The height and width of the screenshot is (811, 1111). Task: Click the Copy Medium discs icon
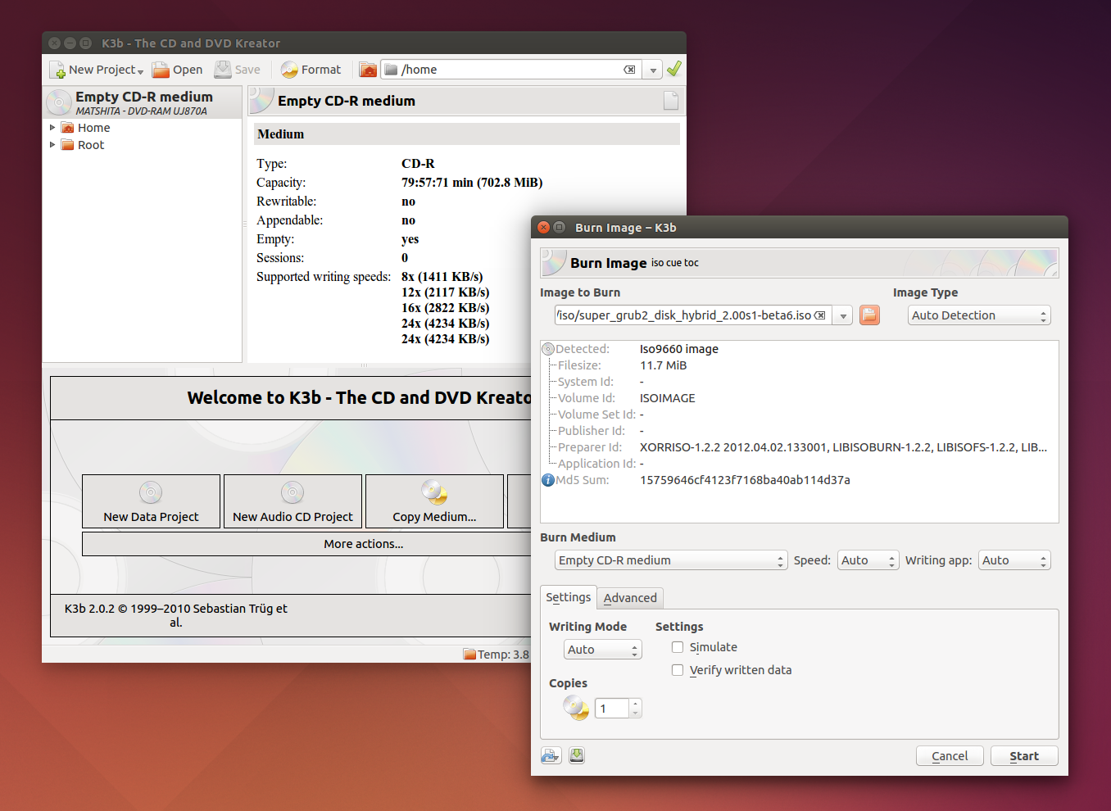tap(434, 492)
